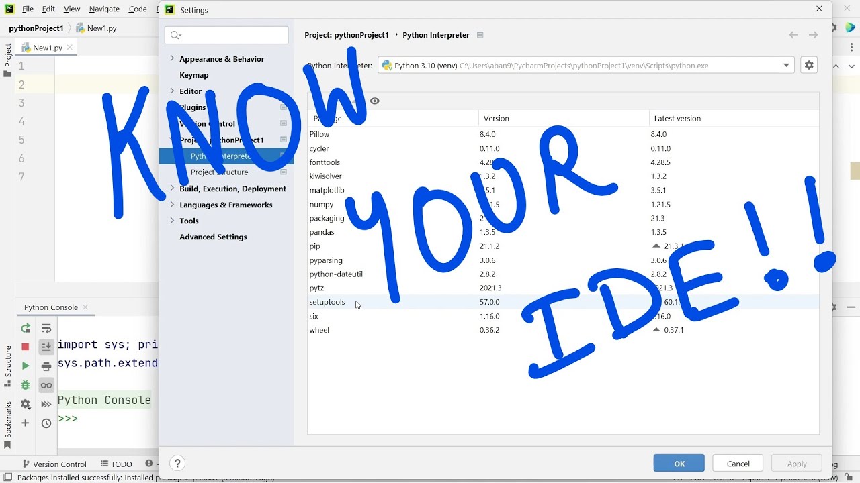Screen dimensions: 860x483
Task: Sort packages by Version column
Action: [563, 118]
